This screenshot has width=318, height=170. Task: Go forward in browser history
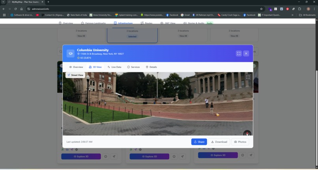9,9
